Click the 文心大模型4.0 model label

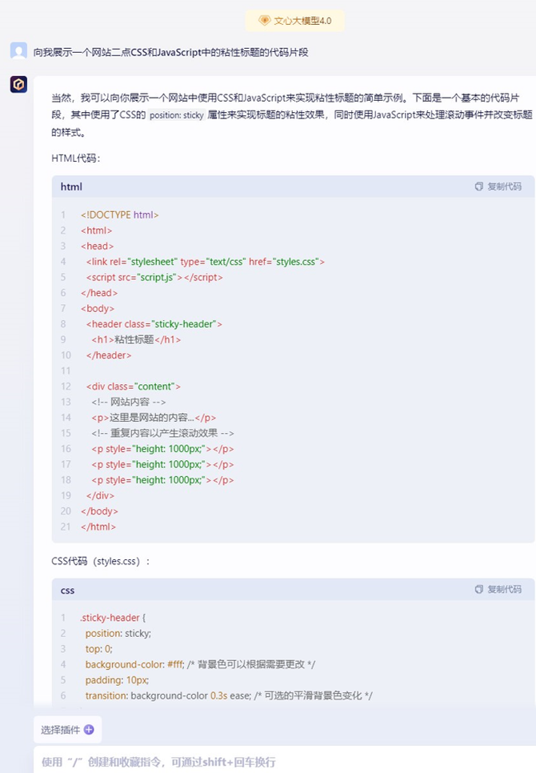point(302,21)
